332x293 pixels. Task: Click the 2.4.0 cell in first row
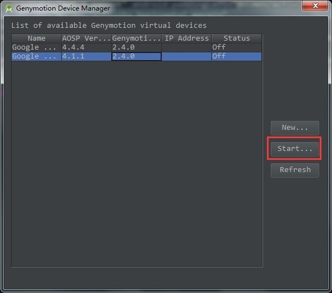click(137, 47)
